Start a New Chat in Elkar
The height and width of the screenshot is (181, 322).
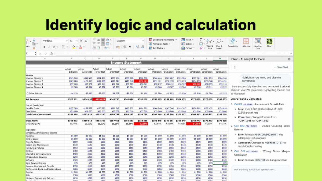[281, 67]
